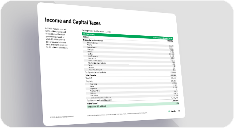Click the 2022 Public Accountability Statement footer

(x=62, y=117)
